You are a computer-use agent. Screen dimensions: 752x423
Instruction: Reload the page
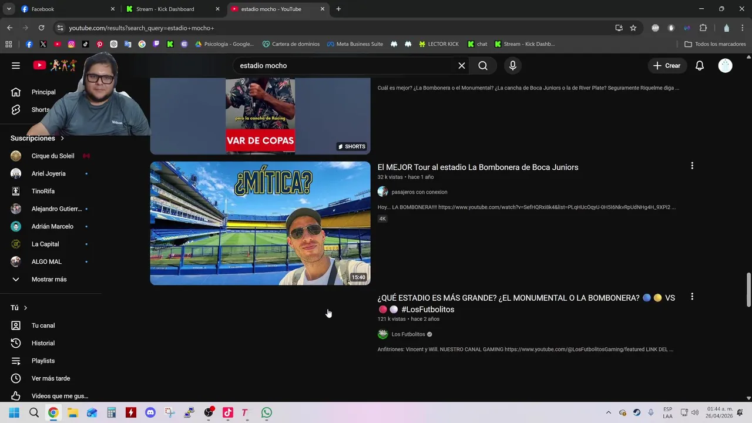point(41,28)
